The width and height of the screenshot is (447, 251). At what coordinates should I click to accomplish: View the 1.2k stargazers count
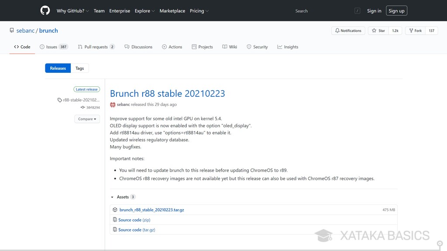(x=395, y=31)
